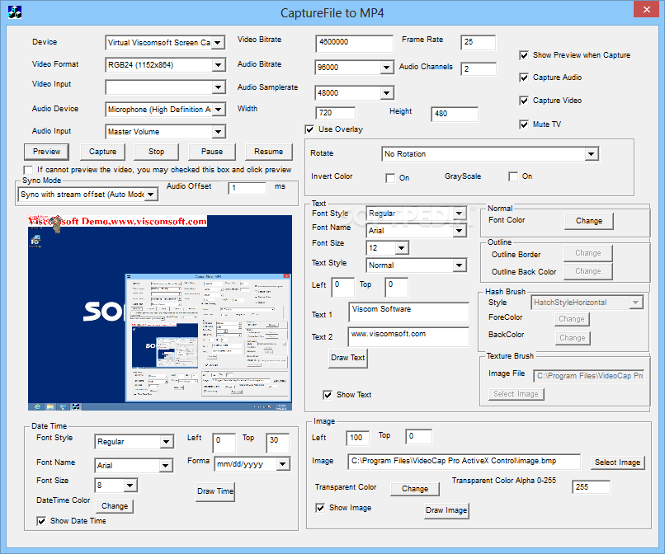
Task: Enable GrayScale On checkbox
Action: point(513,176)
